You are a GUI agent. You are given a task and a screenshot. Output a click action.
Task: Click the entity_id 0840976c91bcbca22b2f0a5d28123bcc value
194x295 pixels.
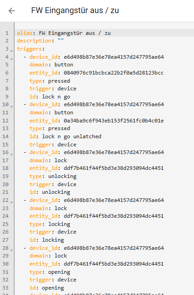point(114,73)
